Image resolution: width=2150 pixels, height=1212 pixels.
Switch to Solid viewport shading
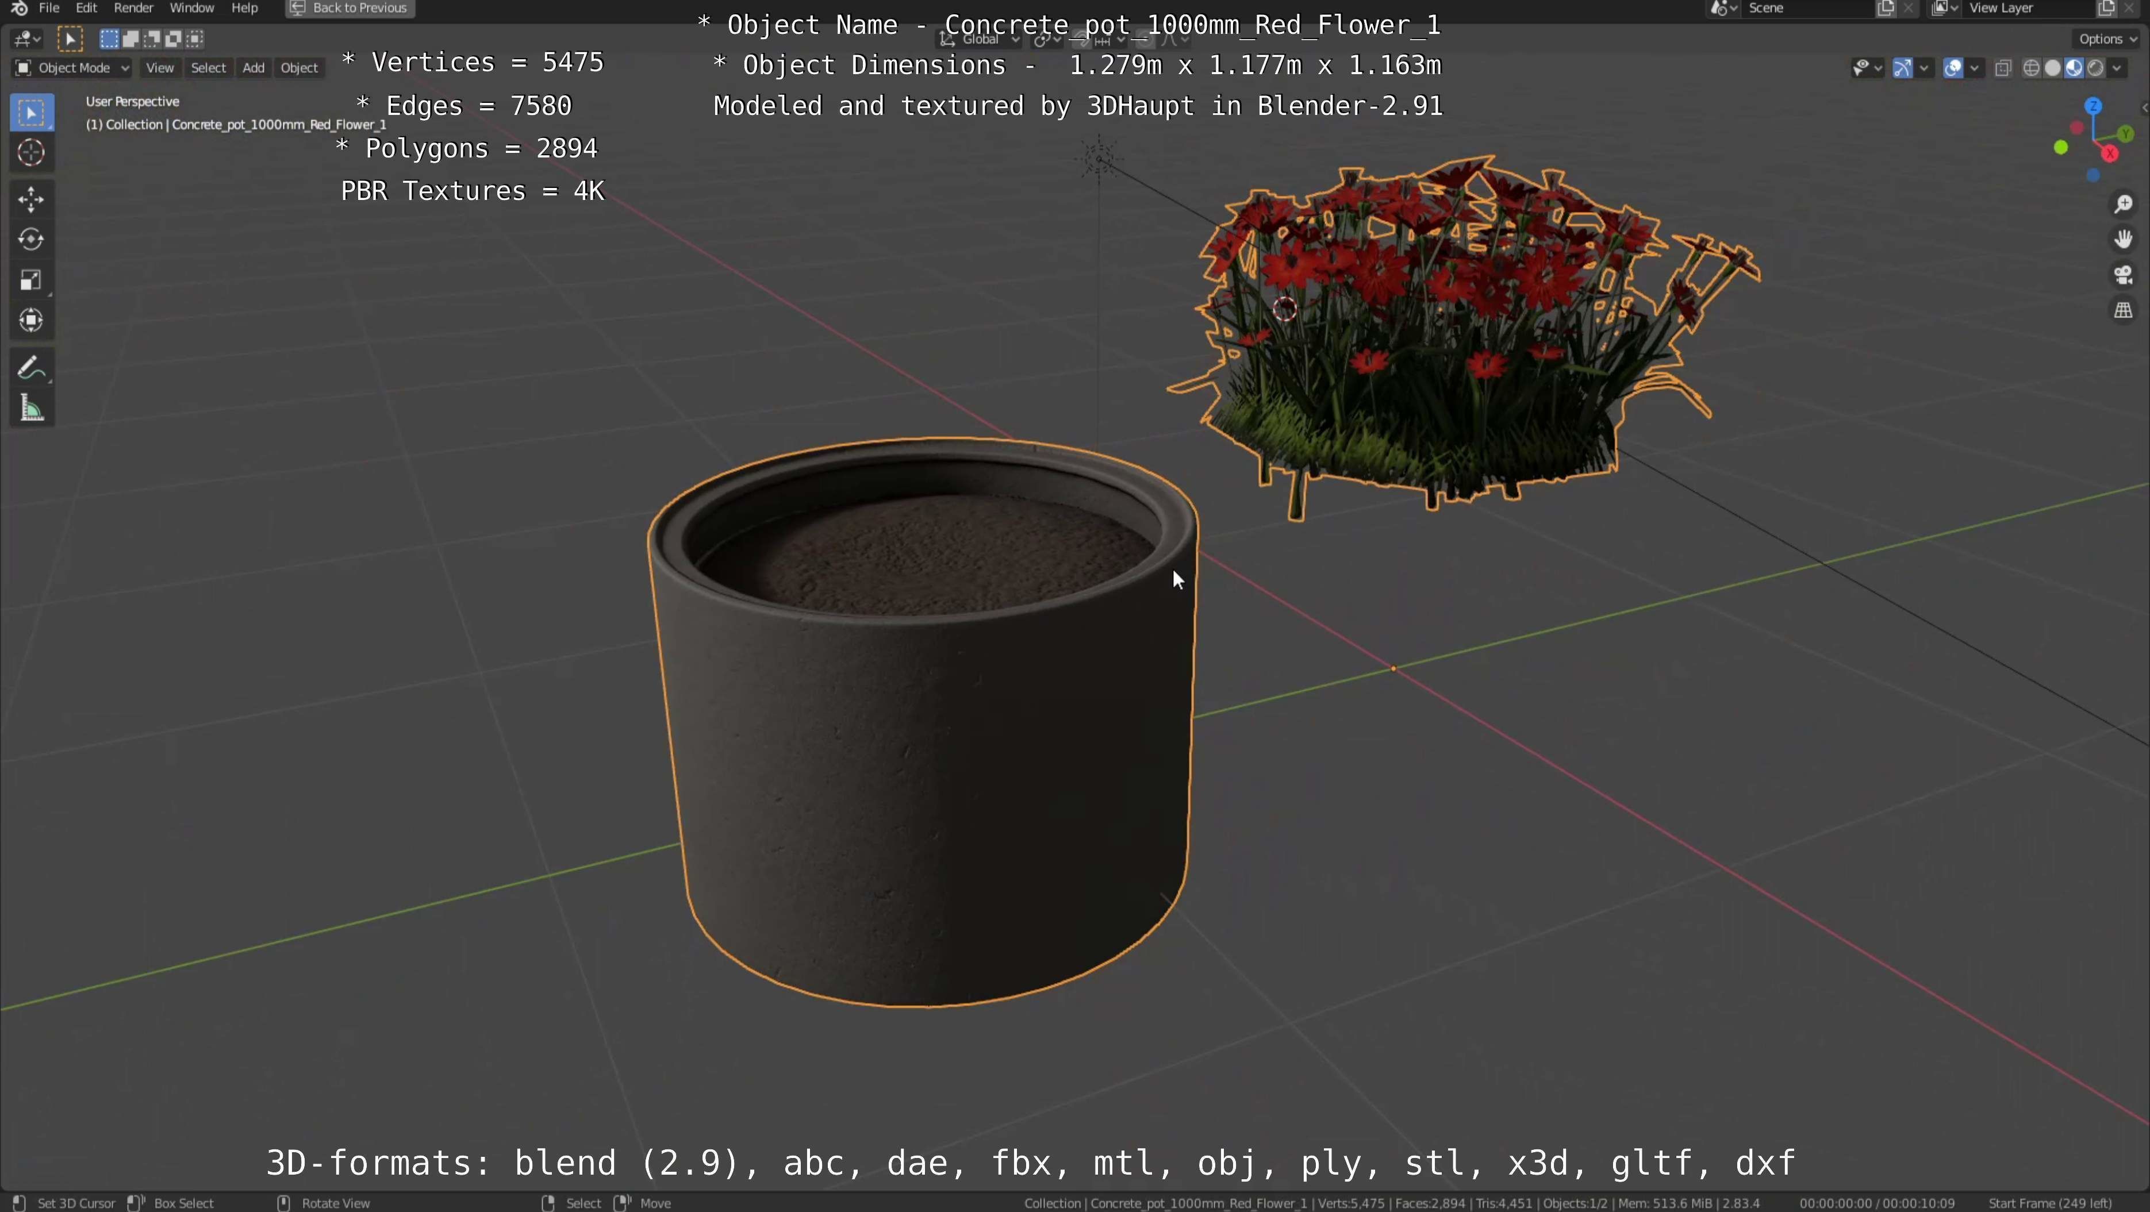click(2053, 68)
